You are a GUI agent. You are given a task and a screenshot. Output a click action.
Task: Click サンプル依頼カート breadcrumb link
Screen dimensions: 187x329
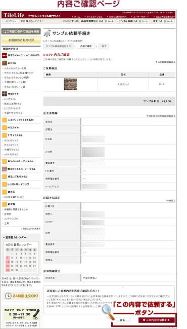point(57,41)
